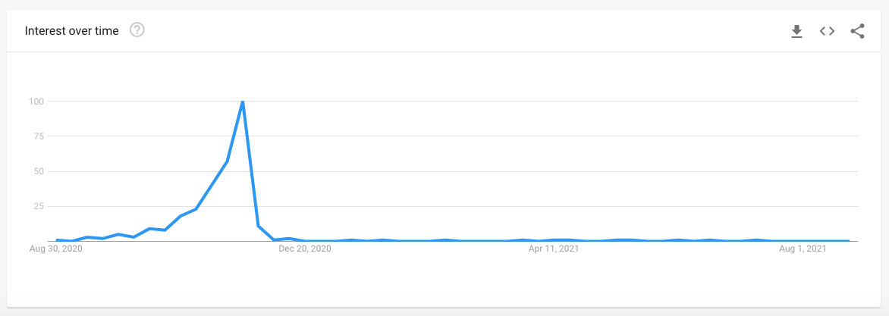Screen dimensions: 889x316
Task: Select the Dec 20, 2020 axis label
Action: point(305,249)
